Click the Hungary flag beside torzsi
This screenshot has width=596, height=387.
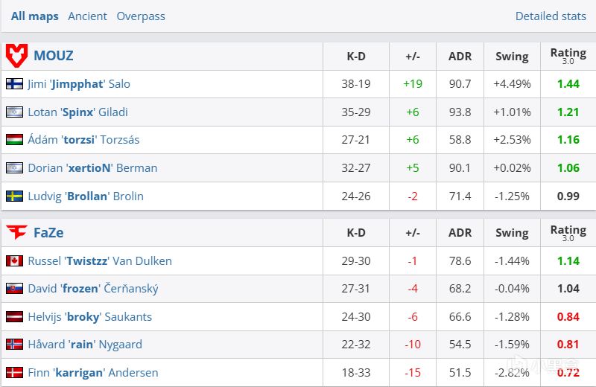click(x=14, y=140)
